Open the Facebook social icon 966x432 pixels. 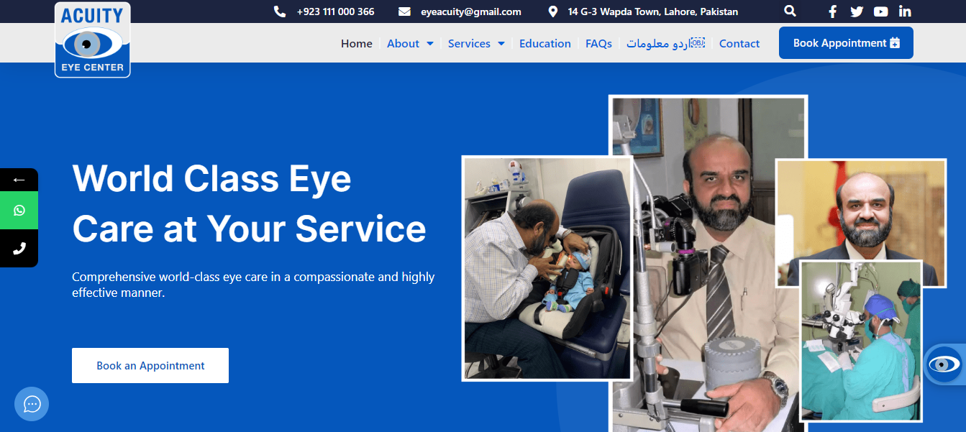coord(833,12)
